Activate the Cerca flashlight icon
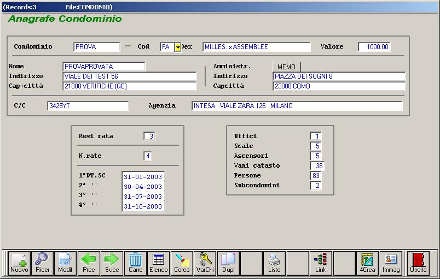 182,263
